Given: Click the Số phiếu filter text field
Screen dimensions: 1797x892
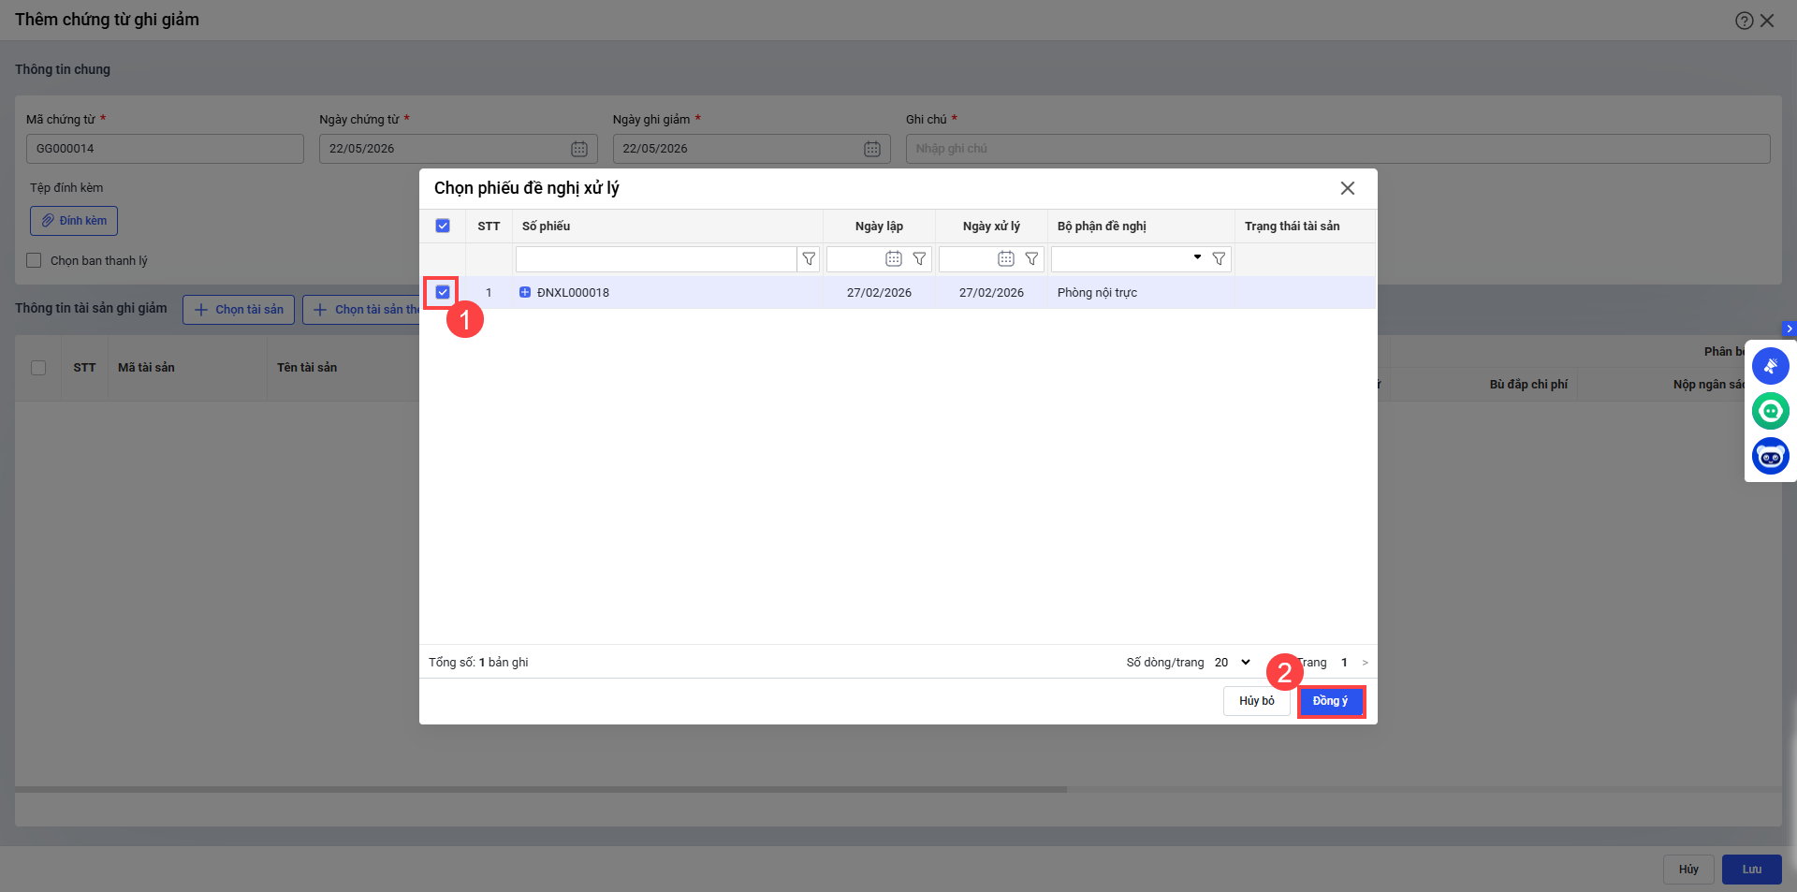Looking at the screenshot, I should pyautogui.click(x=655, y=259).
